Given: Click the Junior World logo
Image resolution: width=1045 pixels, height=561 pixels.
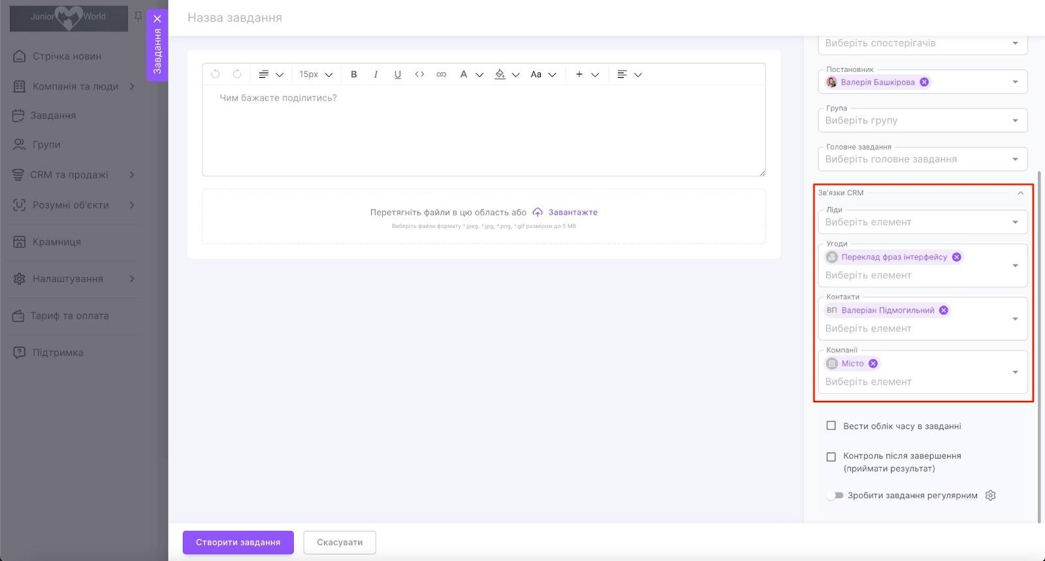Looking at the screenshot, I should 69,18.
